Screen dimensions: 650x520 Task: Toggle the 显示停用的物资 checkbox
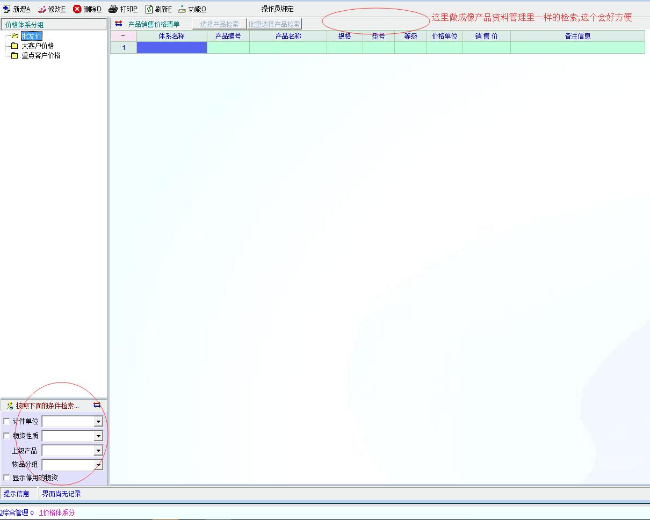(x=7, y=478)
